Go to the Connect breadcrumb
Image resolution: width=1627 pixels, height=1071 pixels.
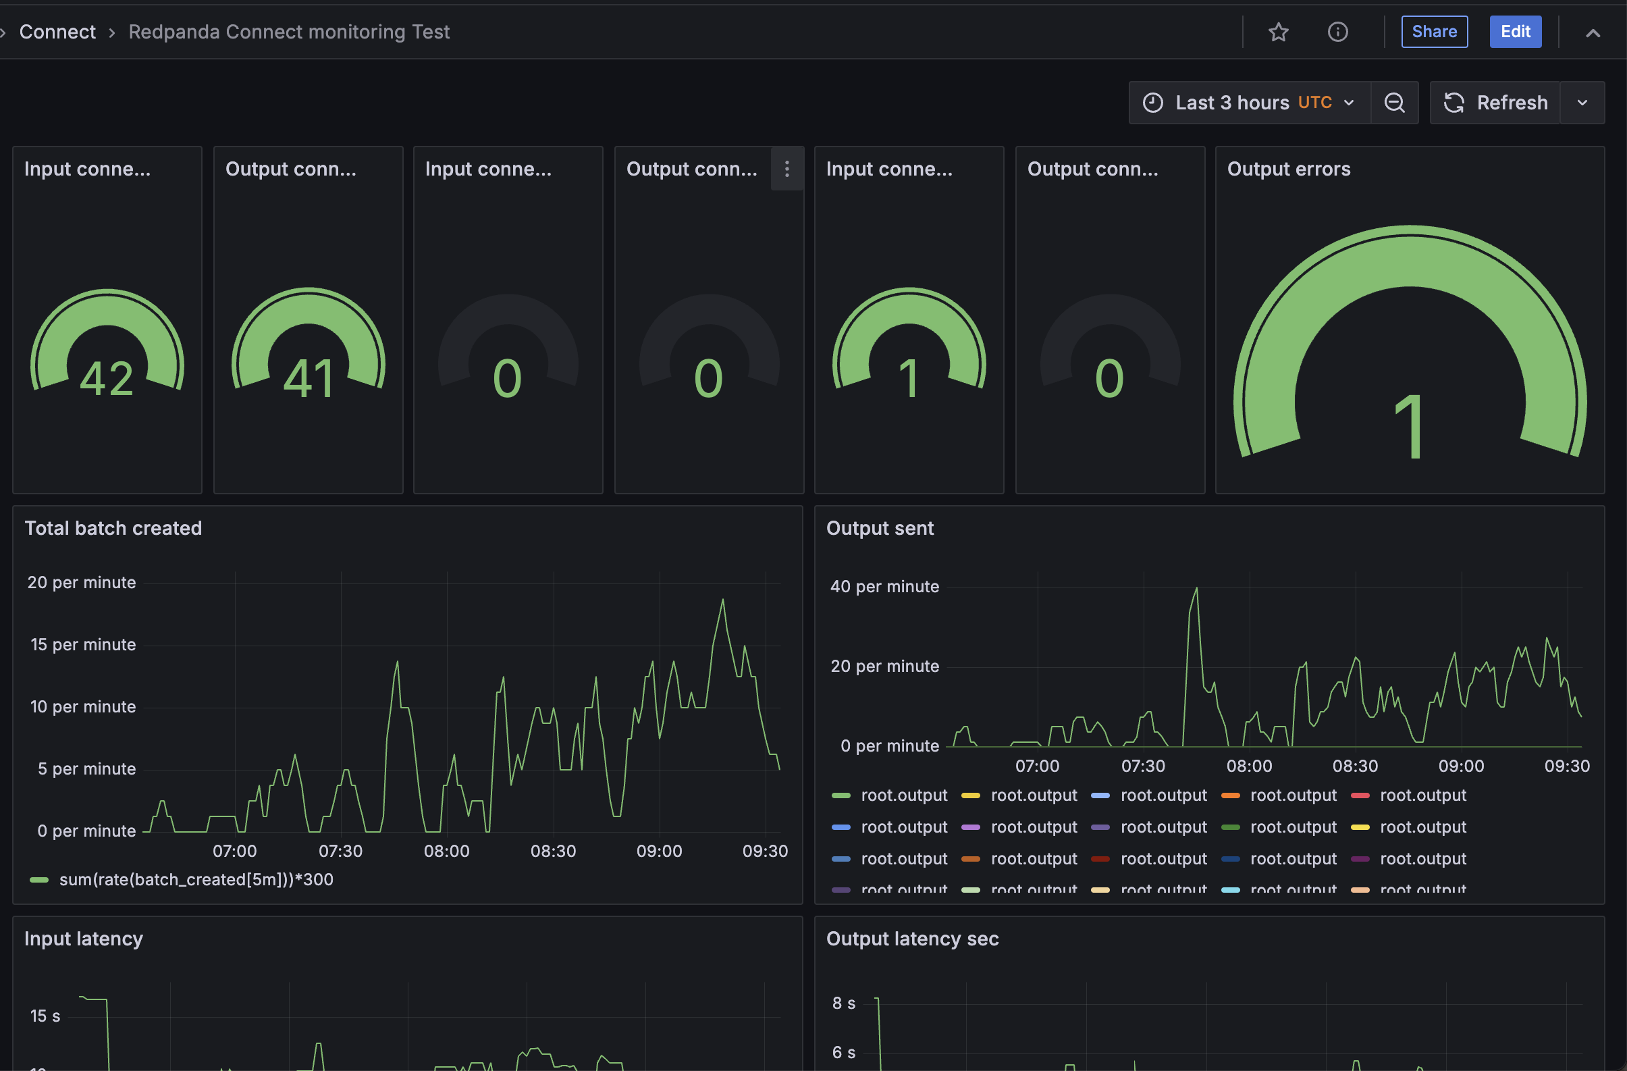pos(57,32)
